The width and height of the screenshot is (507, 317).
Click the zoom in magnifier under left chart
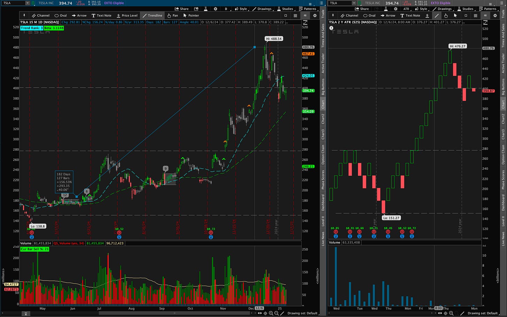point(271,314)
